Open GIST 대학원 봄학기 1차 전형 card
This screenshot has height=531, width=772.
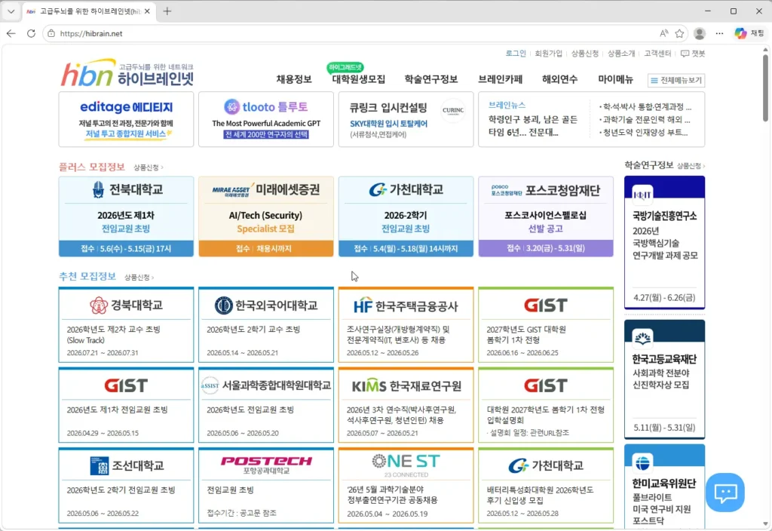[546, 325]
